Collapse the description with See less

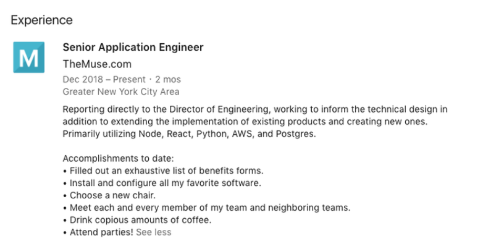point(153,232)
